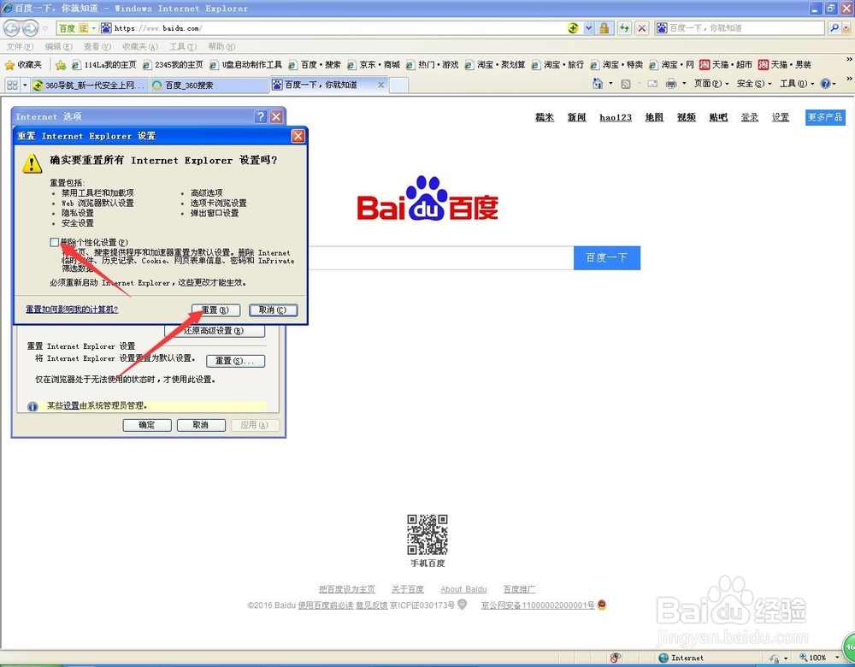Open the 天猫·男装 bookmark
The height and width of the screenshot is (667, 855).
pyautogui.click(x=785, y=65)
